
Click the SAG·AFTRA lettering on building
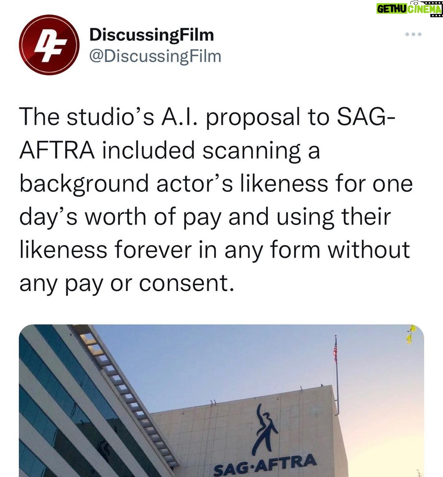point(265,465)
